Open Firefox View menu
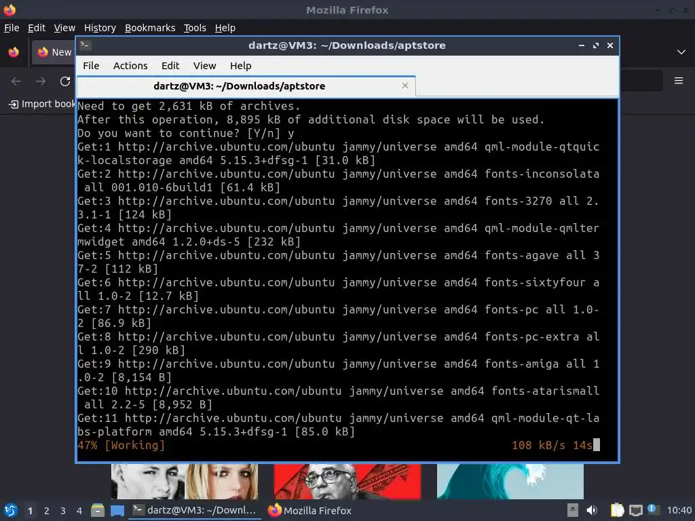 click(x=64, y=28)
